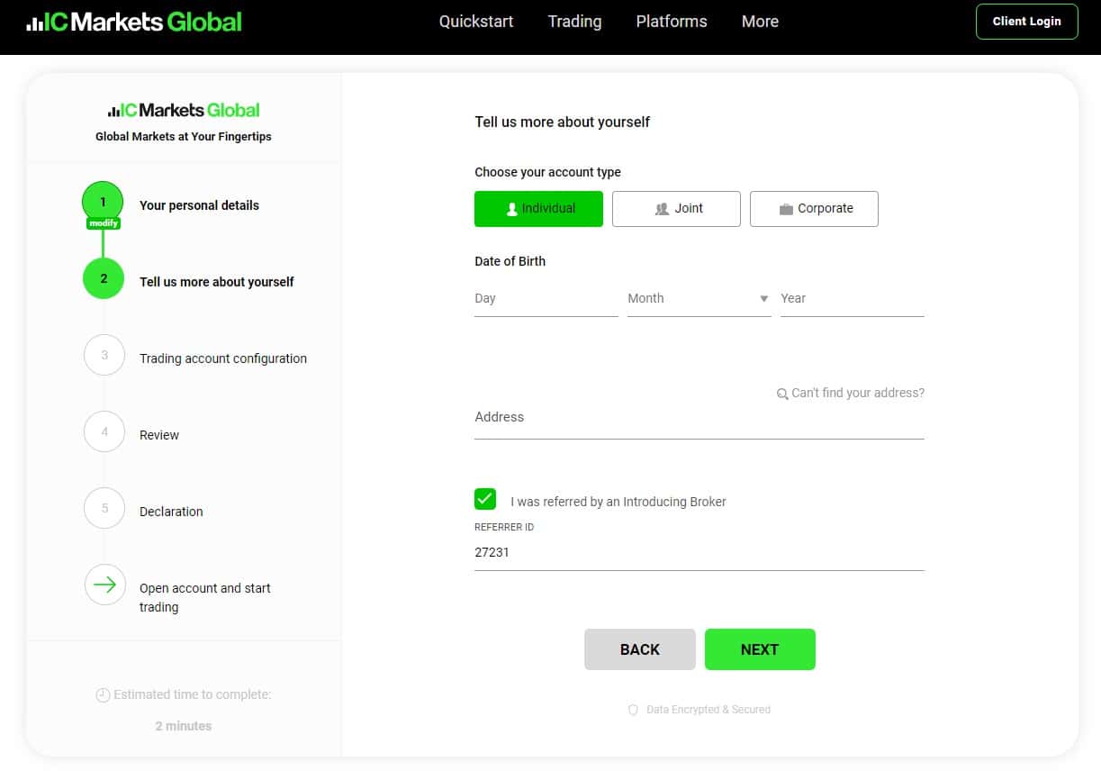Select the Individual account type
Viewport: 1101px width, 771px height.
click(x=538, y=208)
